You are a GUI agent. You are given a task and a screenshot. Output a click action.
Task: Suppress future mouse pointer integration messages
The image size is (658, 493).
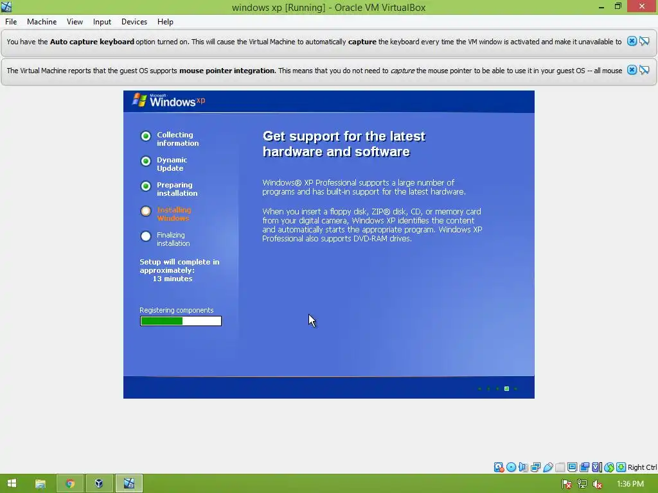pos(644,70)
